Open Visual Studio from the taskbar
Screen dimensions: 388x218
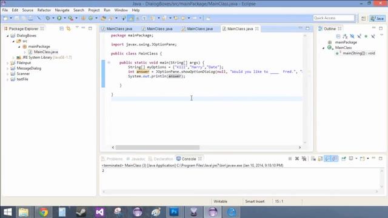(x=99, y=212)
